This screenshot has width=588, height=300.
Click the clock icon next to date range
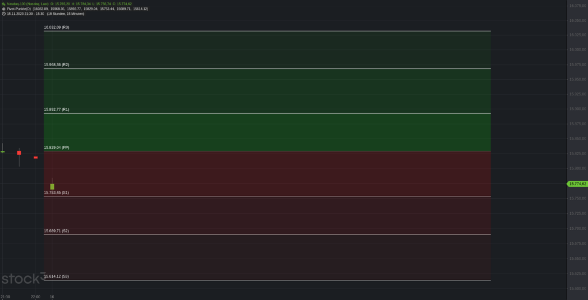click(x=3, y=14)
